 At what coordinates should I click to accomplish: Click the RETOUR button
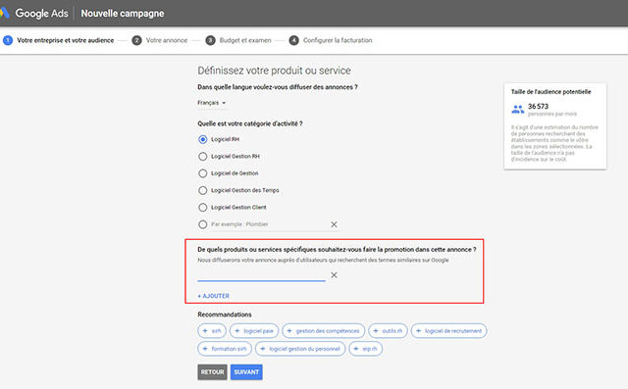pos(212,372)
